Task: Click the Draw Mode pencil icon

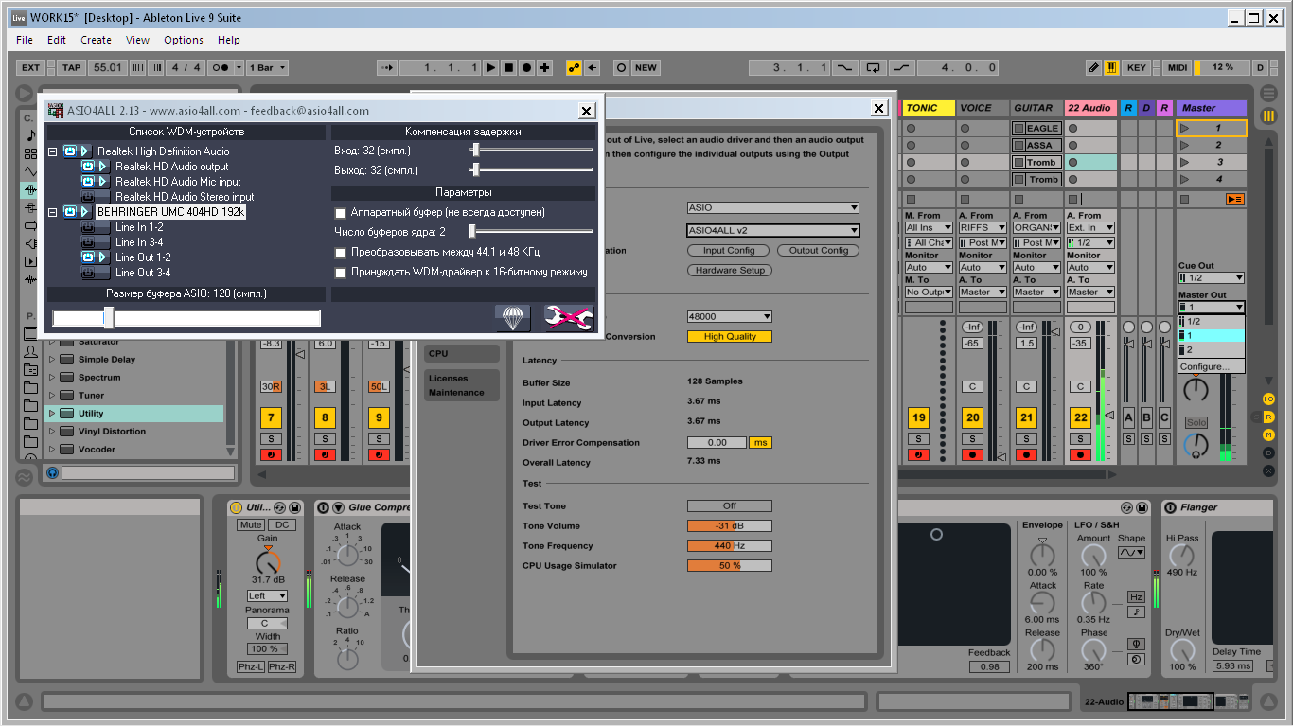Action: pyautogui.click(x=1093, y=68)
